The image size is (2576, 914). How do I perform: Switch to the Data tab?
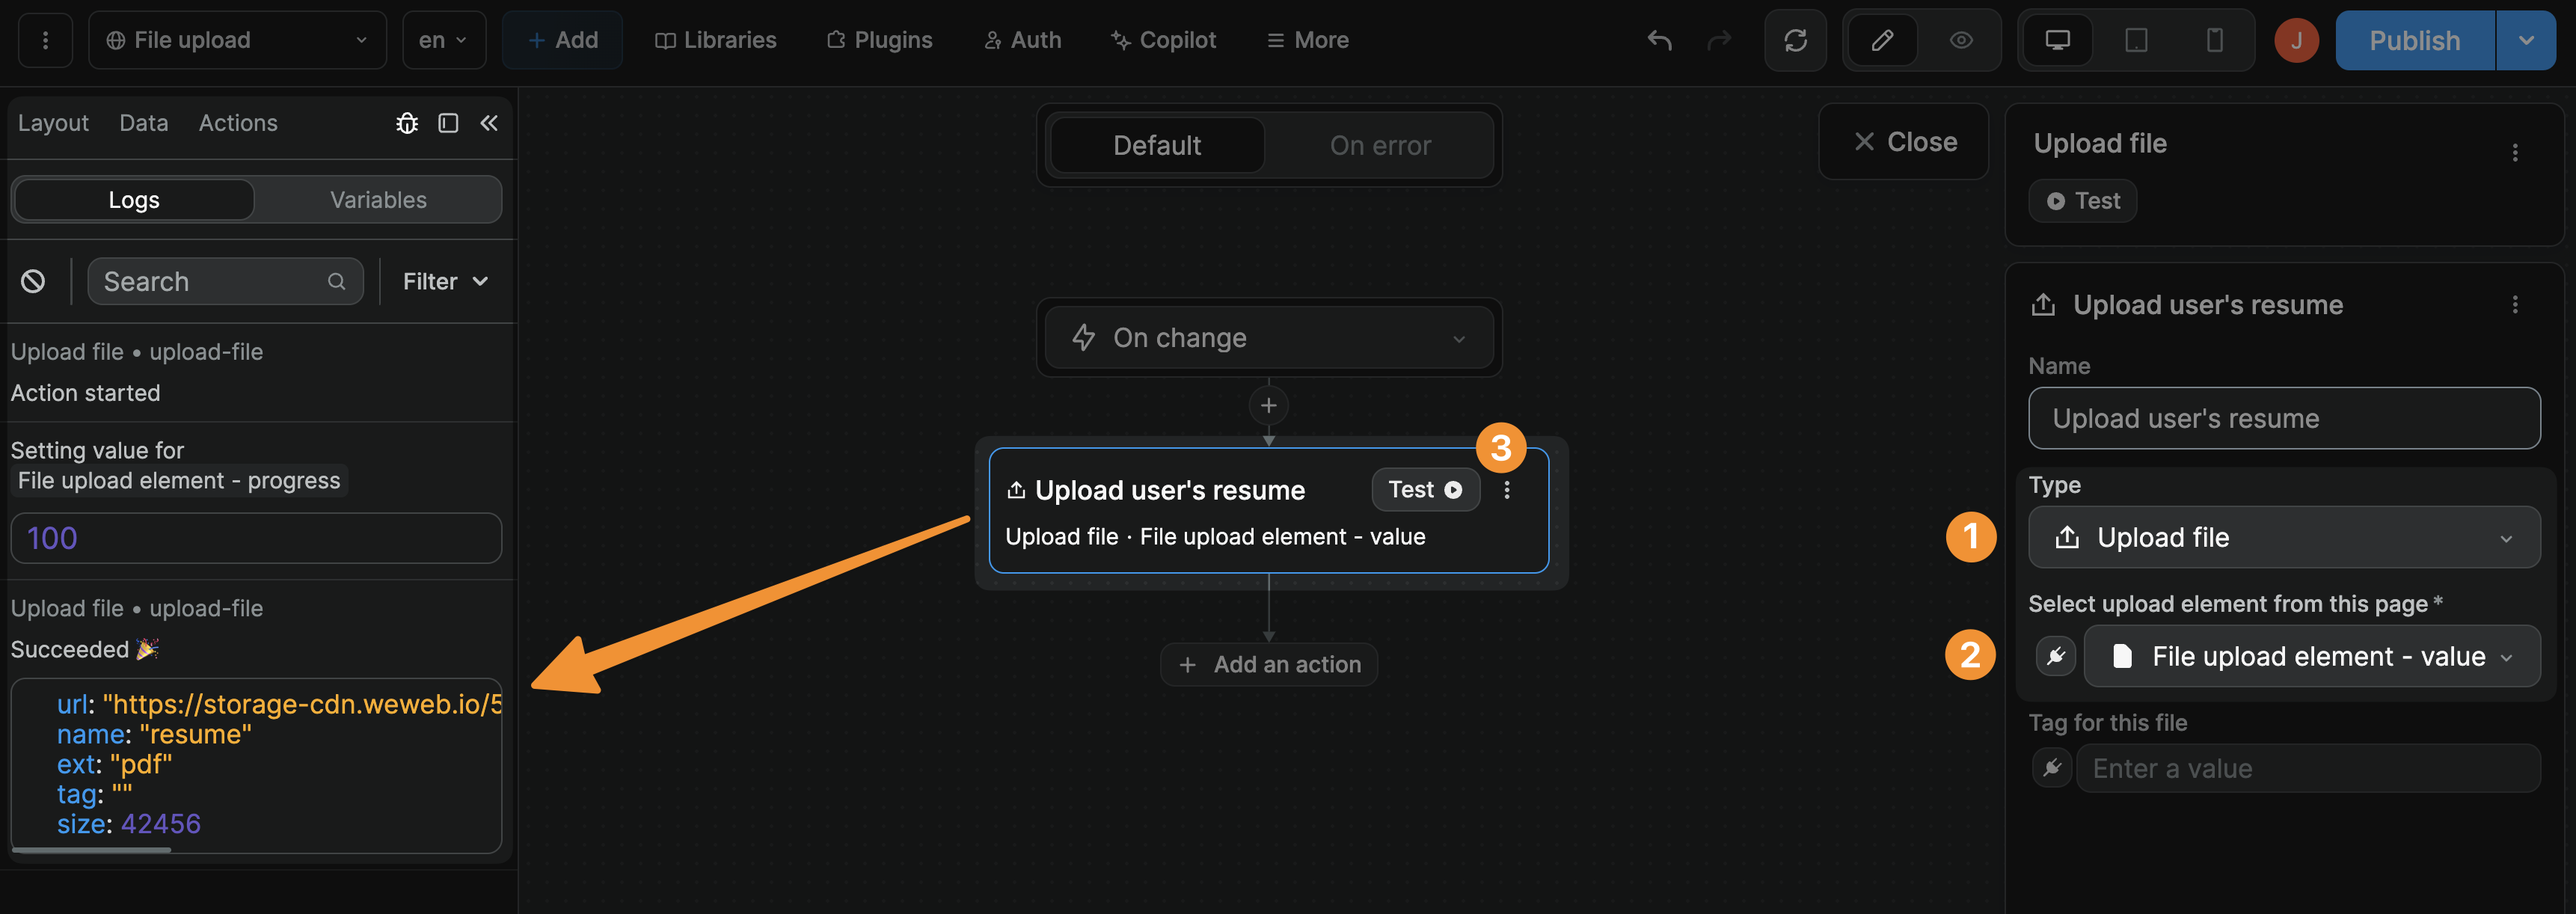point(143,123)
